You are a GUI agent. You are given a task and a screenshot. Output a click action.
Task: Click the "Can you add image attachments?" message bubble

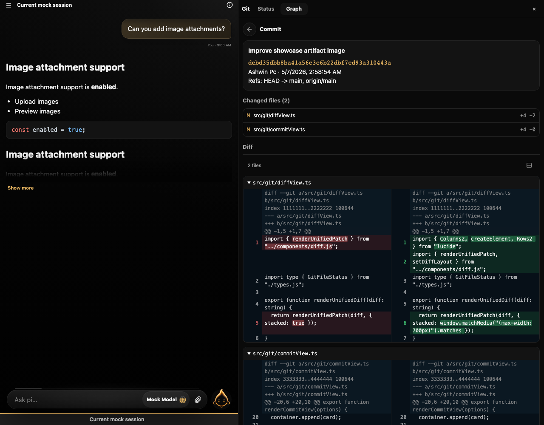point(176,29)
